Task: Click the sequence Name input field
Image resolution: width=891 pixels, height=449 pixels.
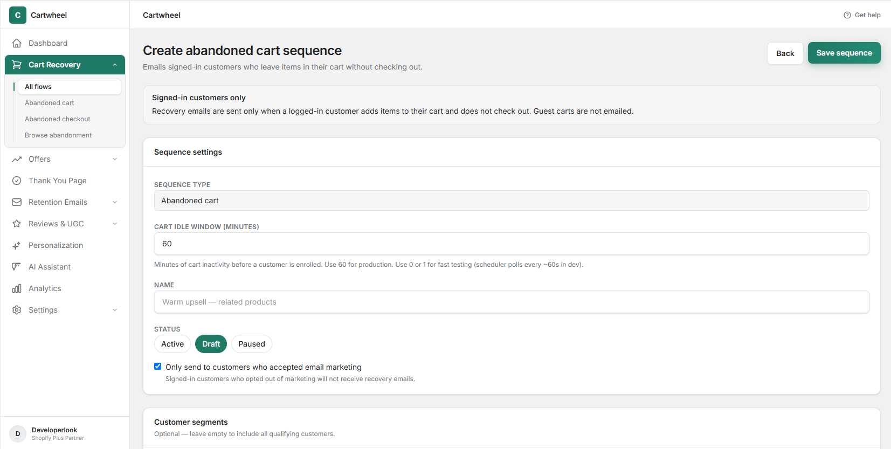Action: pyautogui.click(x=512, y=302)
